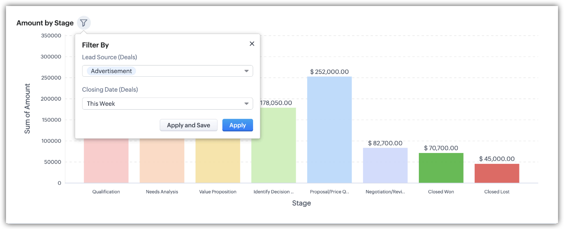Click the $ 45,000.00 data label
Screen dimensions: 564x229
(497, 159)
